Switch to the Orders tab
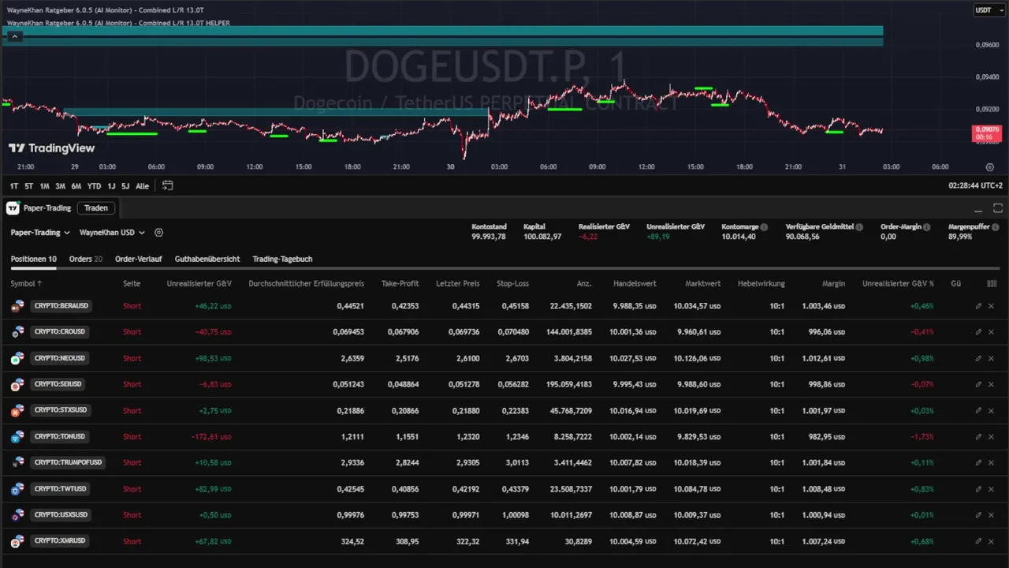 (x=86, y=259)
